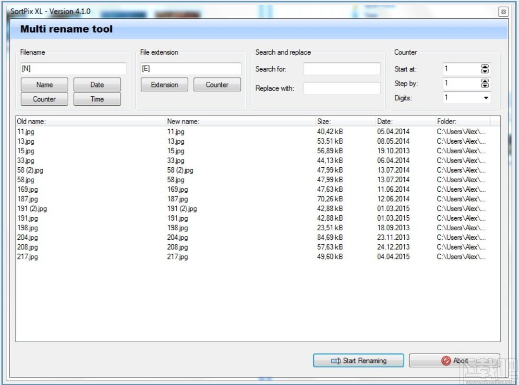Click the Replace with text field
The image size is (519, 385).
(342, 88)
